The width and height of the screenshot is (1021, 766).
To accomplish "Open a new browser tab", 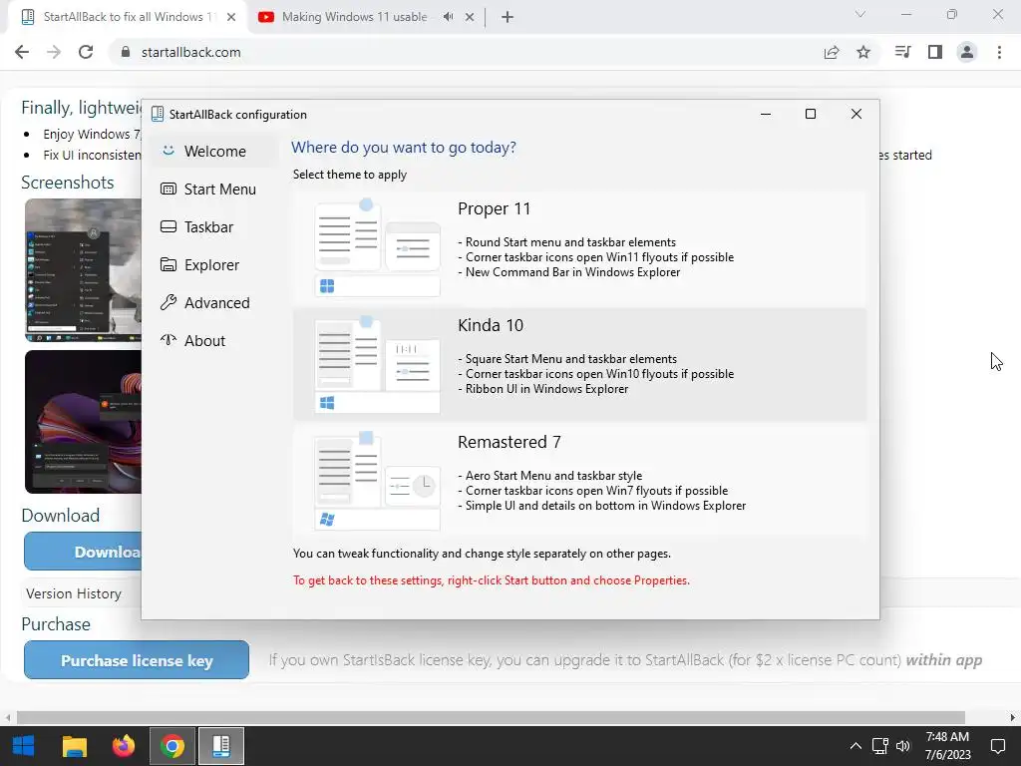I will (508, 17).
